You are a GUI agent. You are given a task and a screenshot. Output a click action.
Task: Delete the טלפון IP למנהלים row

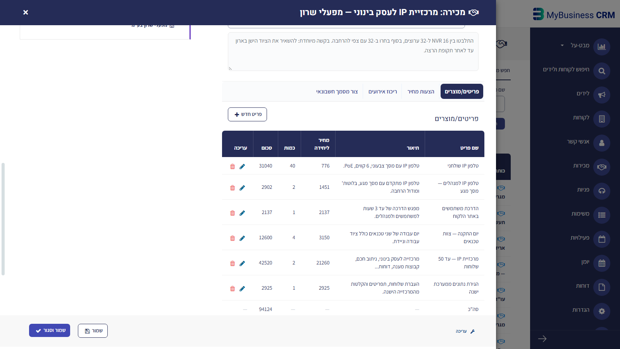coord(232,188)
